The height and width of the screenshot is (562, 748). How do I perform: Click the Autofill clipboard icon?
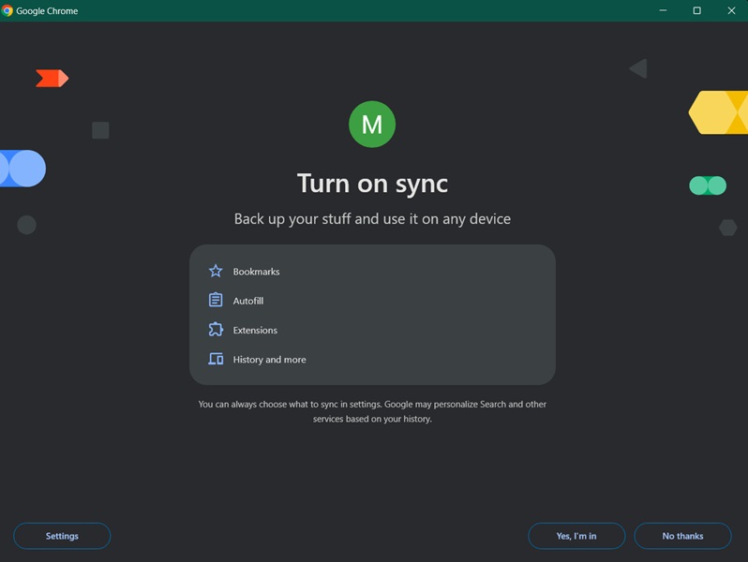[216, 300]
